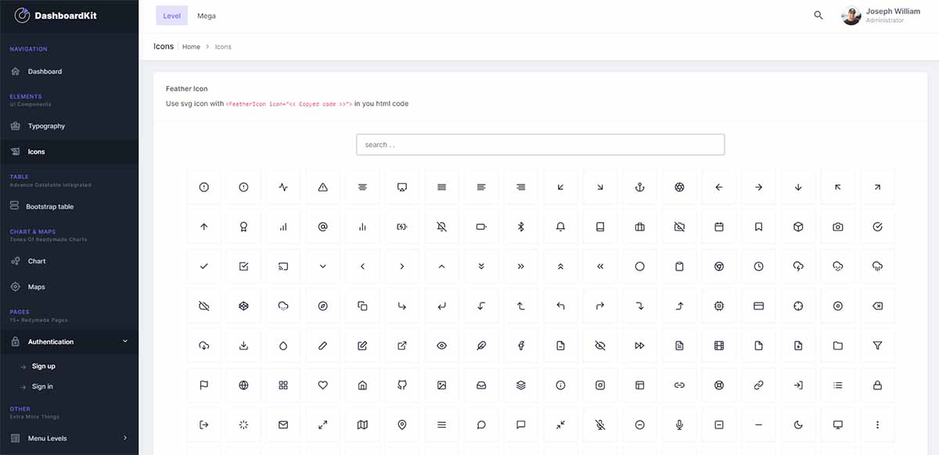
Task: Click the Heart icon
Action: tap(322, 385)
